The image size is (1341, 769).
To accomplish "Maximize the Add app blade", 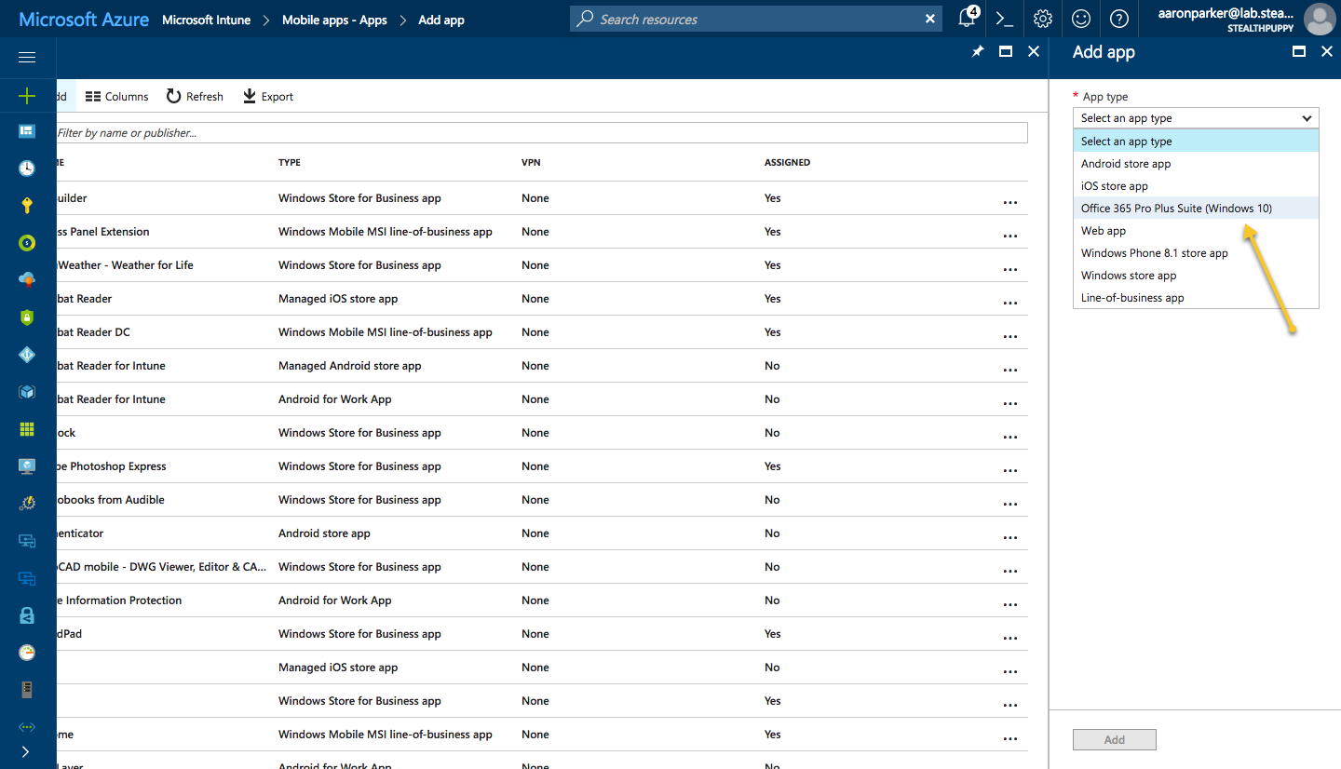I will pos(1298,52).
